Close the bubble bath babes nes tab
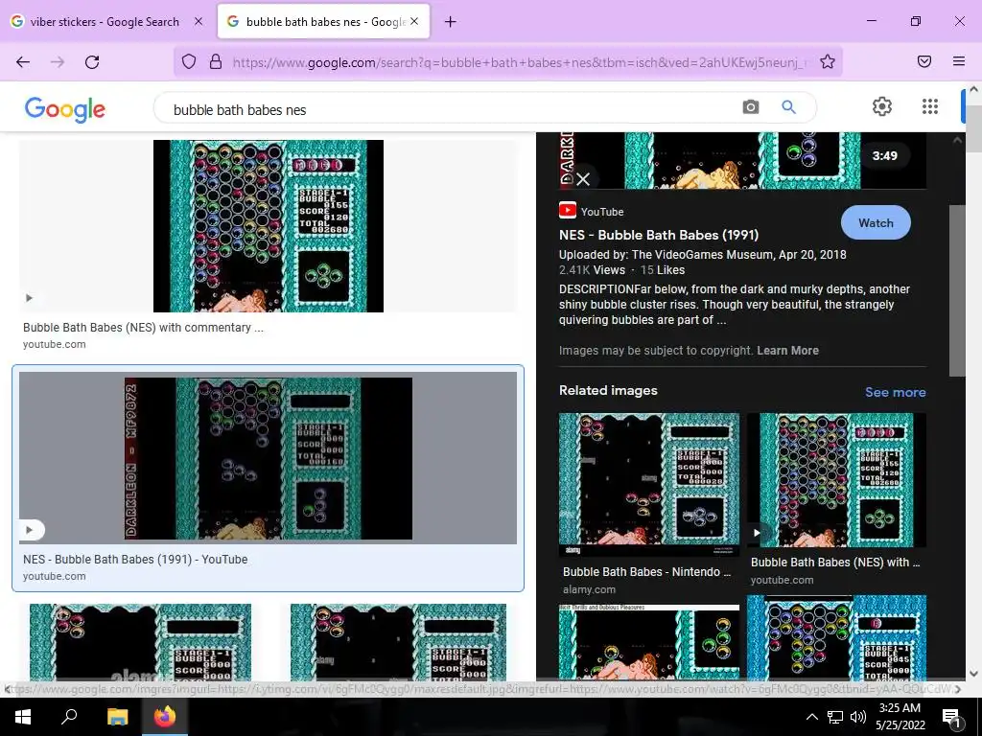Image resolution: width=982 pixels, height=736 pixels. click(414, 21)
